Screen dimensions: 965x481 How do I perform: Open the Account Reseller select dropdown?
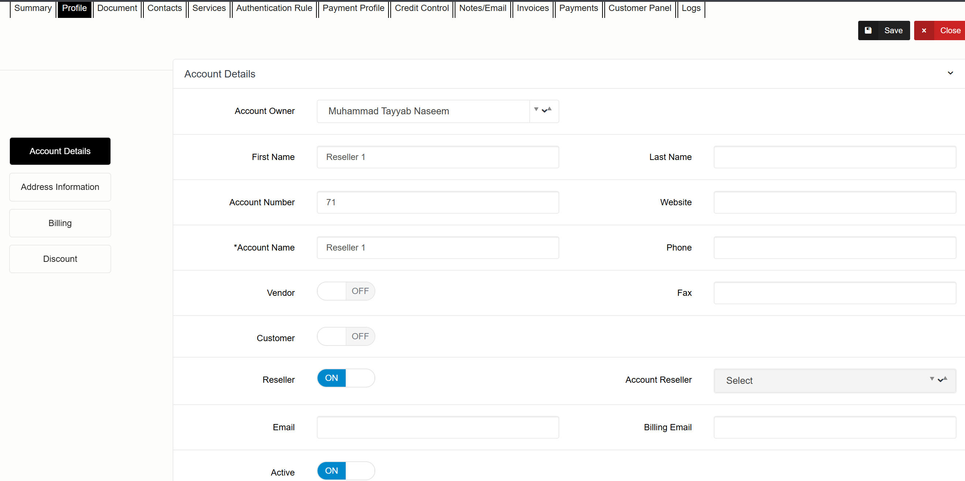click(834, 381)
